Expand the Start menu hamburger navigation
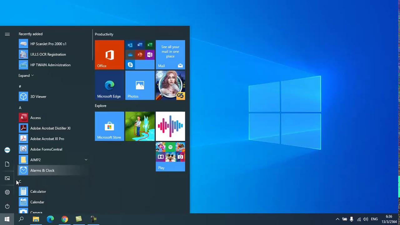The image size is (400, 225). 7,34
